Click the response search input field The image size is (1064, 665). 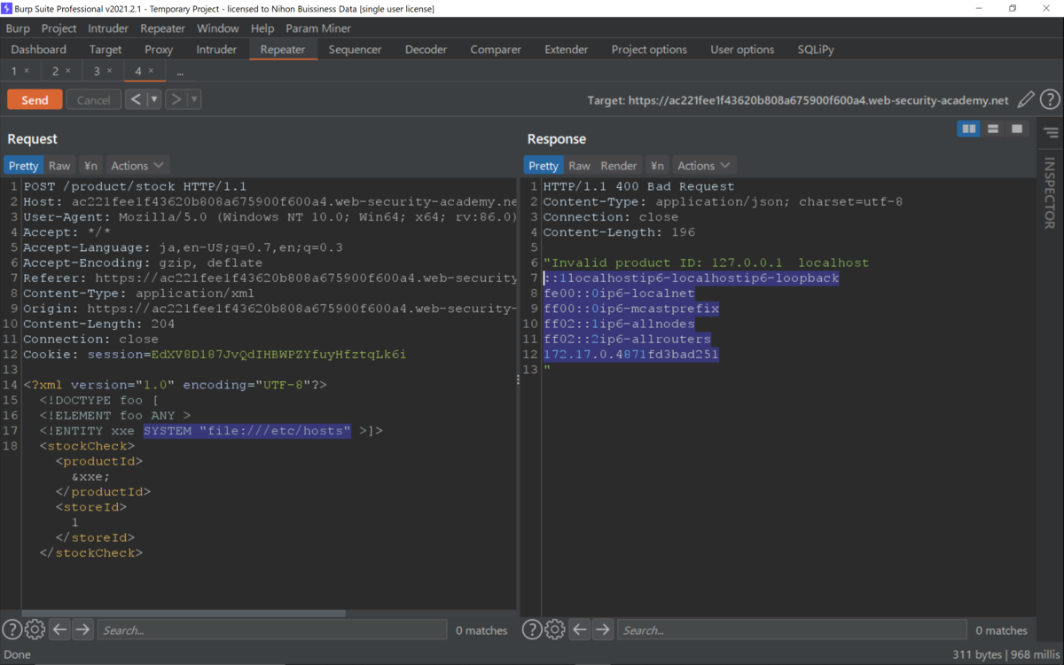793,630
